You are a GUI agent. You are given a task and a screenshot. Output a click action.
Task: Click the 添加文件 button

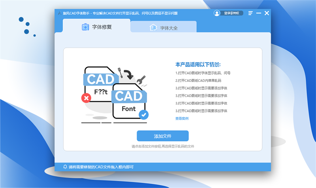click(163, 136)
